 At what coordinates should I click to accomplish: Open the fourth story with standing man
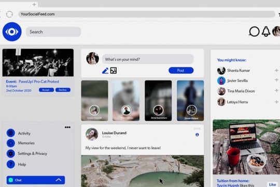(x=190, y=101)
